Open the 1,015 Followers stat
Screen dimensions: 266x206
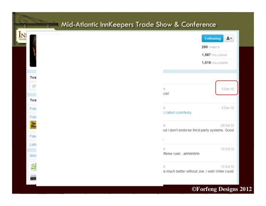coord(214,63)
